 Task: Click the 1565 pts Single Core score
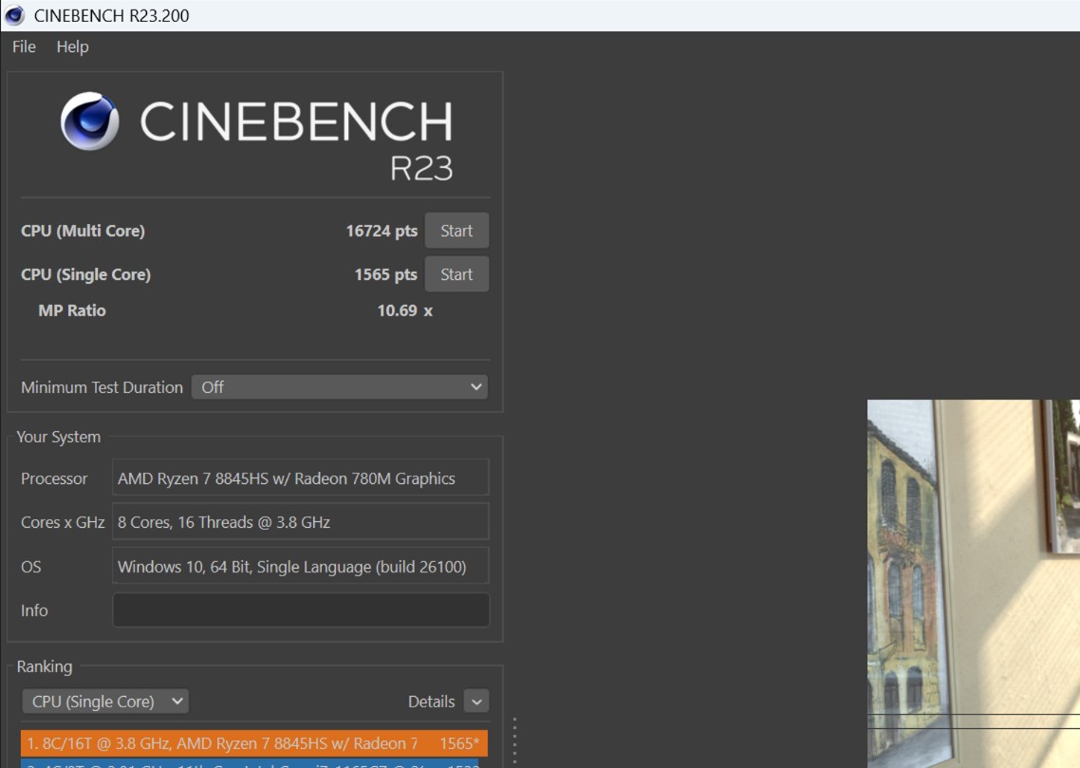pos(385,274)
